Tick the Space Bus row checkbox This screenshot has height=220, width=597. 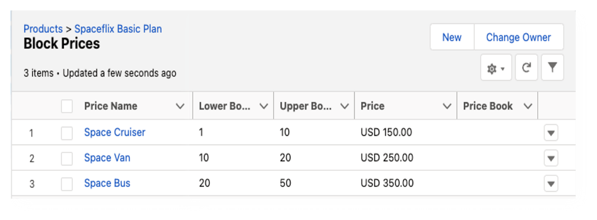point(67,184)
